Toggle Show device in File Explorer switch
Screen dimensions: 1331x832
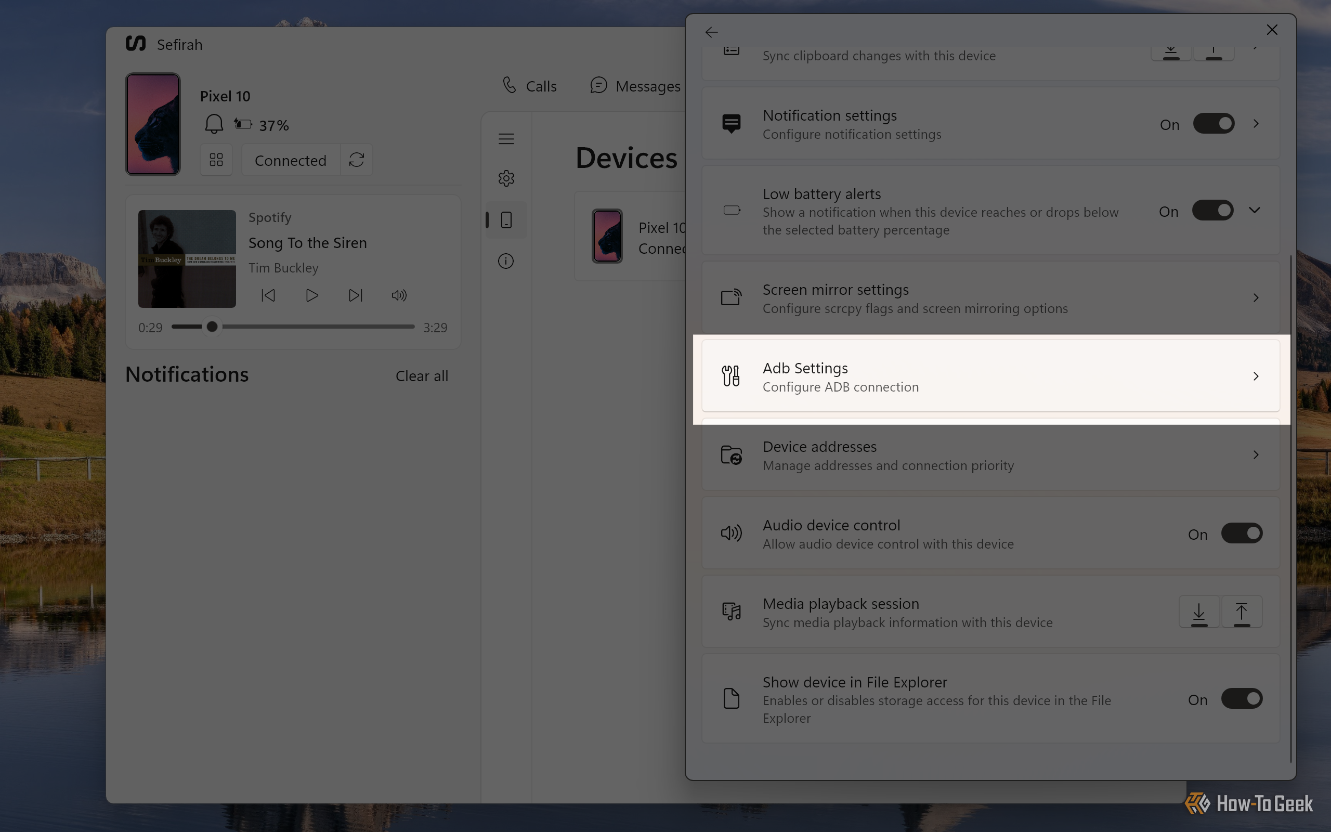pyautogui.click(x=1242, y=699)
